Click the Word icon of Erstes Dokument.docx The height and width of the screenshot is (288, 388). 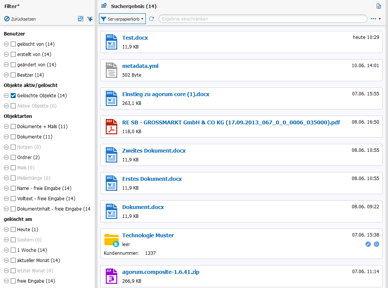(112, 183)
